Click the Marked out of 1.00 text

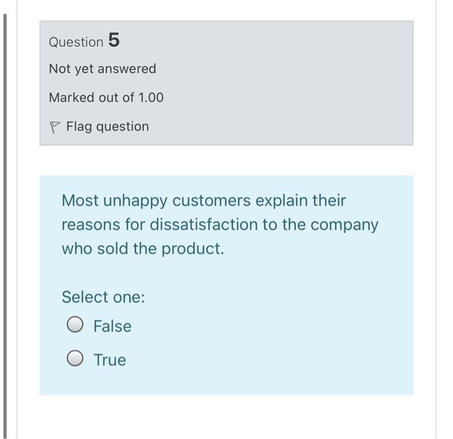point(106,97)
